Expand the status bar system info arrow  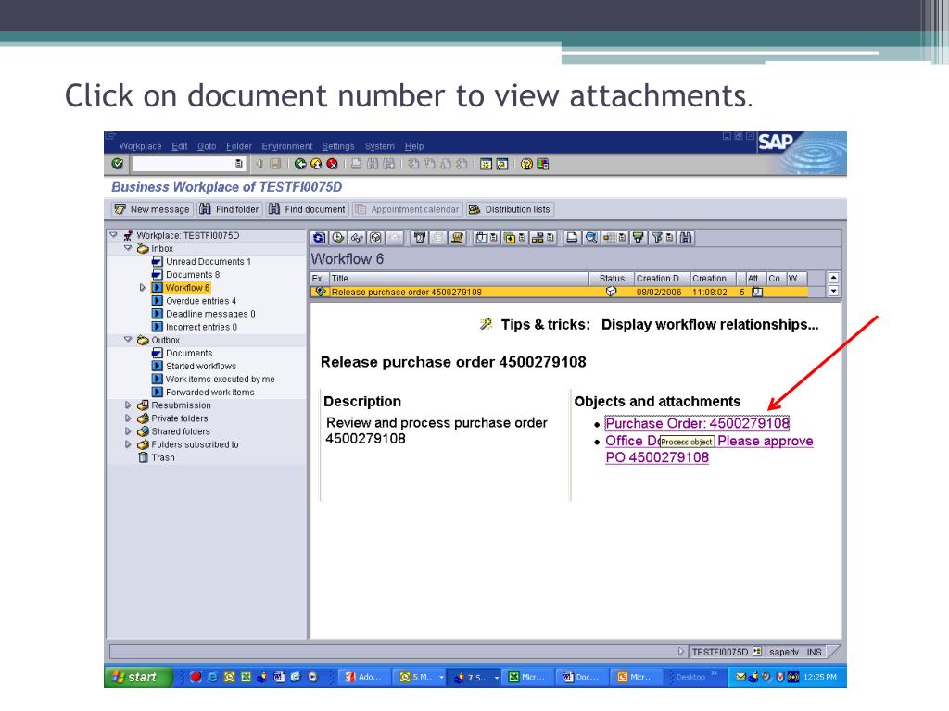[681, 652]
